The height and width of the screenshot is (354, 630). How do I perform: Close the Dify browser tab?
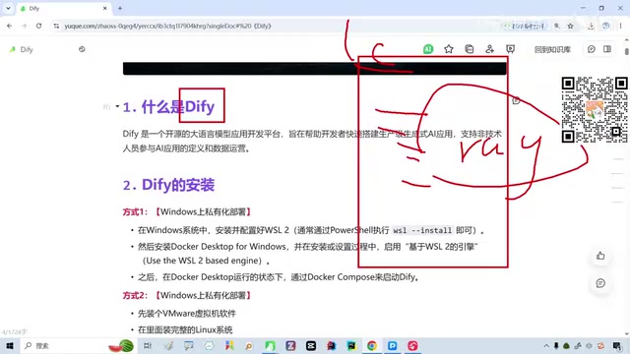(105, 8)
